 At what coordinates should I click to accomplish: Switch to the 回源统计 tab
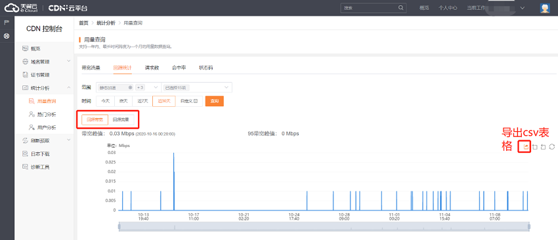point(122,68)
